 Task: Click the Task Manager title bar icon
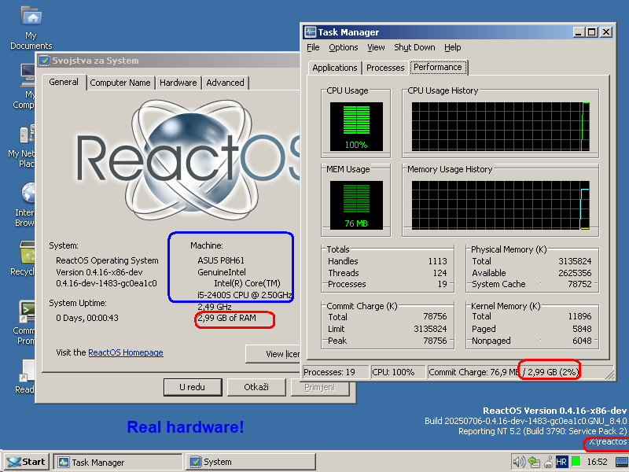(x=310, y=31)
